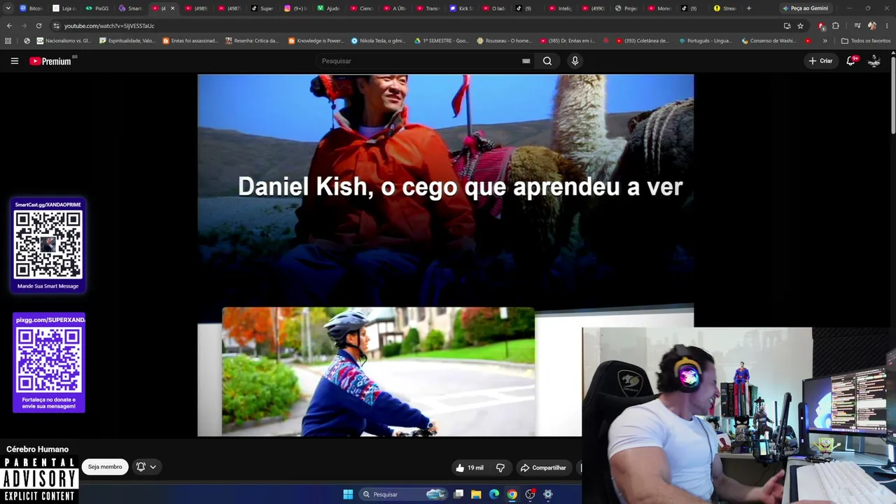The image size is (896, 504).
Task: Open the on-screen keyboard in search box
Action: [x=526, y=61]
